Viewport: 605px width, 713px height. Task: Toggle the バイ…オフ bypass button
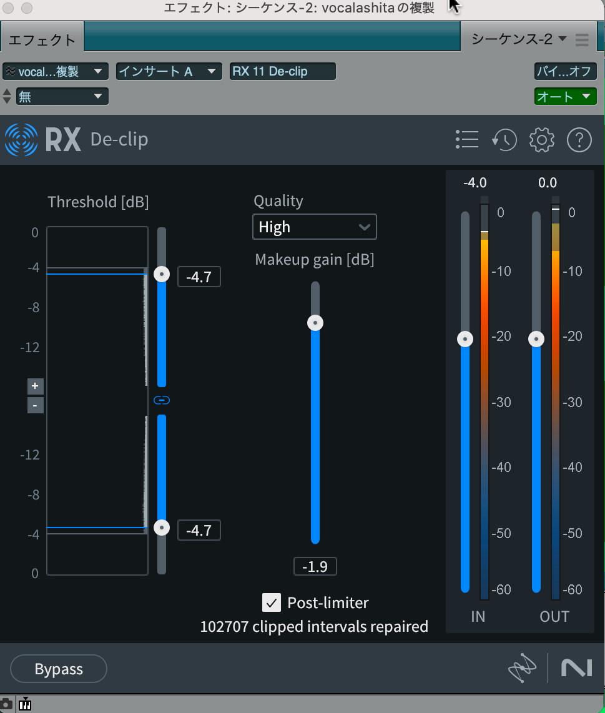(565, 71)
